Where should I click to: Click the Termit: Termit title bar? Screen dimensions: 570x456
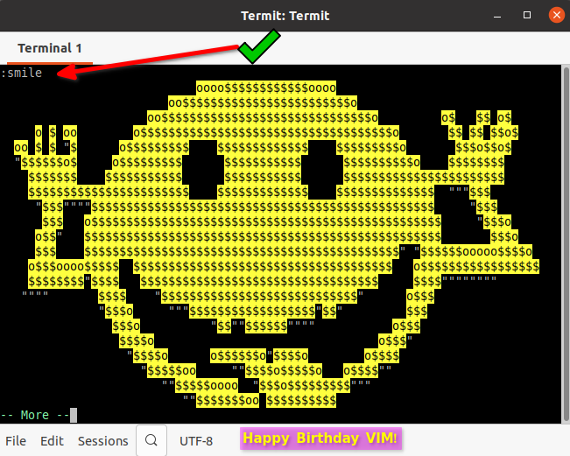click(x=285, y=15)
